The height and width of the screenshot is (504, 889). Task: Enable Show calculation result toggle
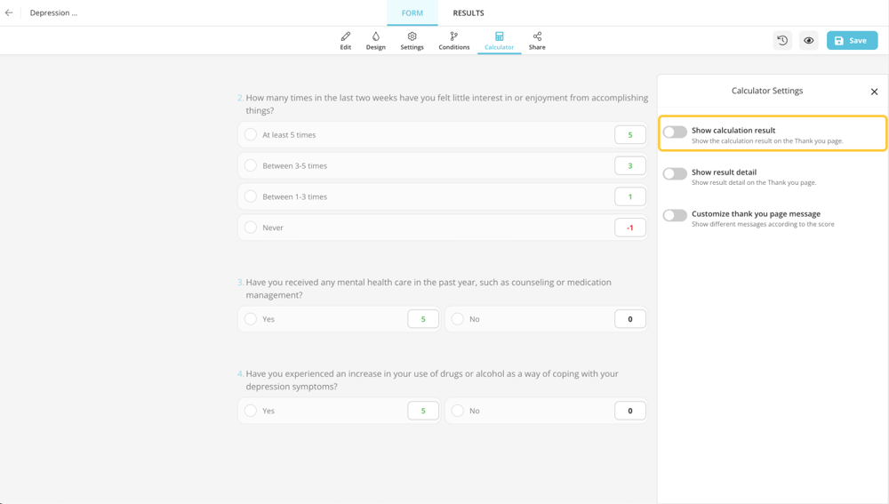click(675, 132)
